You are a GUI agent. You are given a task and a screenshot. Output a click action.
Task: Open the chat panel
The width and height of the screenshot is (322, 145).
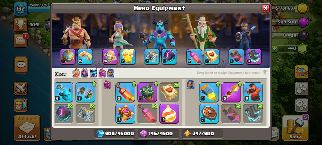[x=21, y=65]
